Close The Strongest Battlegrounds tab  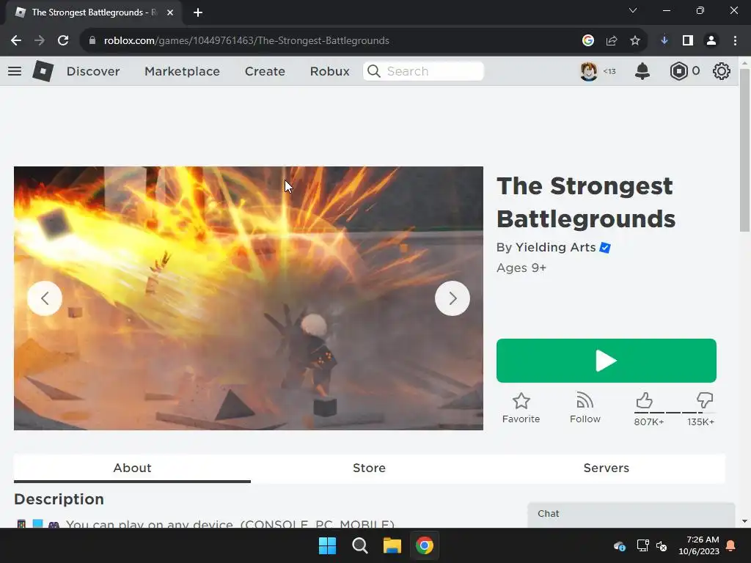[170, 12]
